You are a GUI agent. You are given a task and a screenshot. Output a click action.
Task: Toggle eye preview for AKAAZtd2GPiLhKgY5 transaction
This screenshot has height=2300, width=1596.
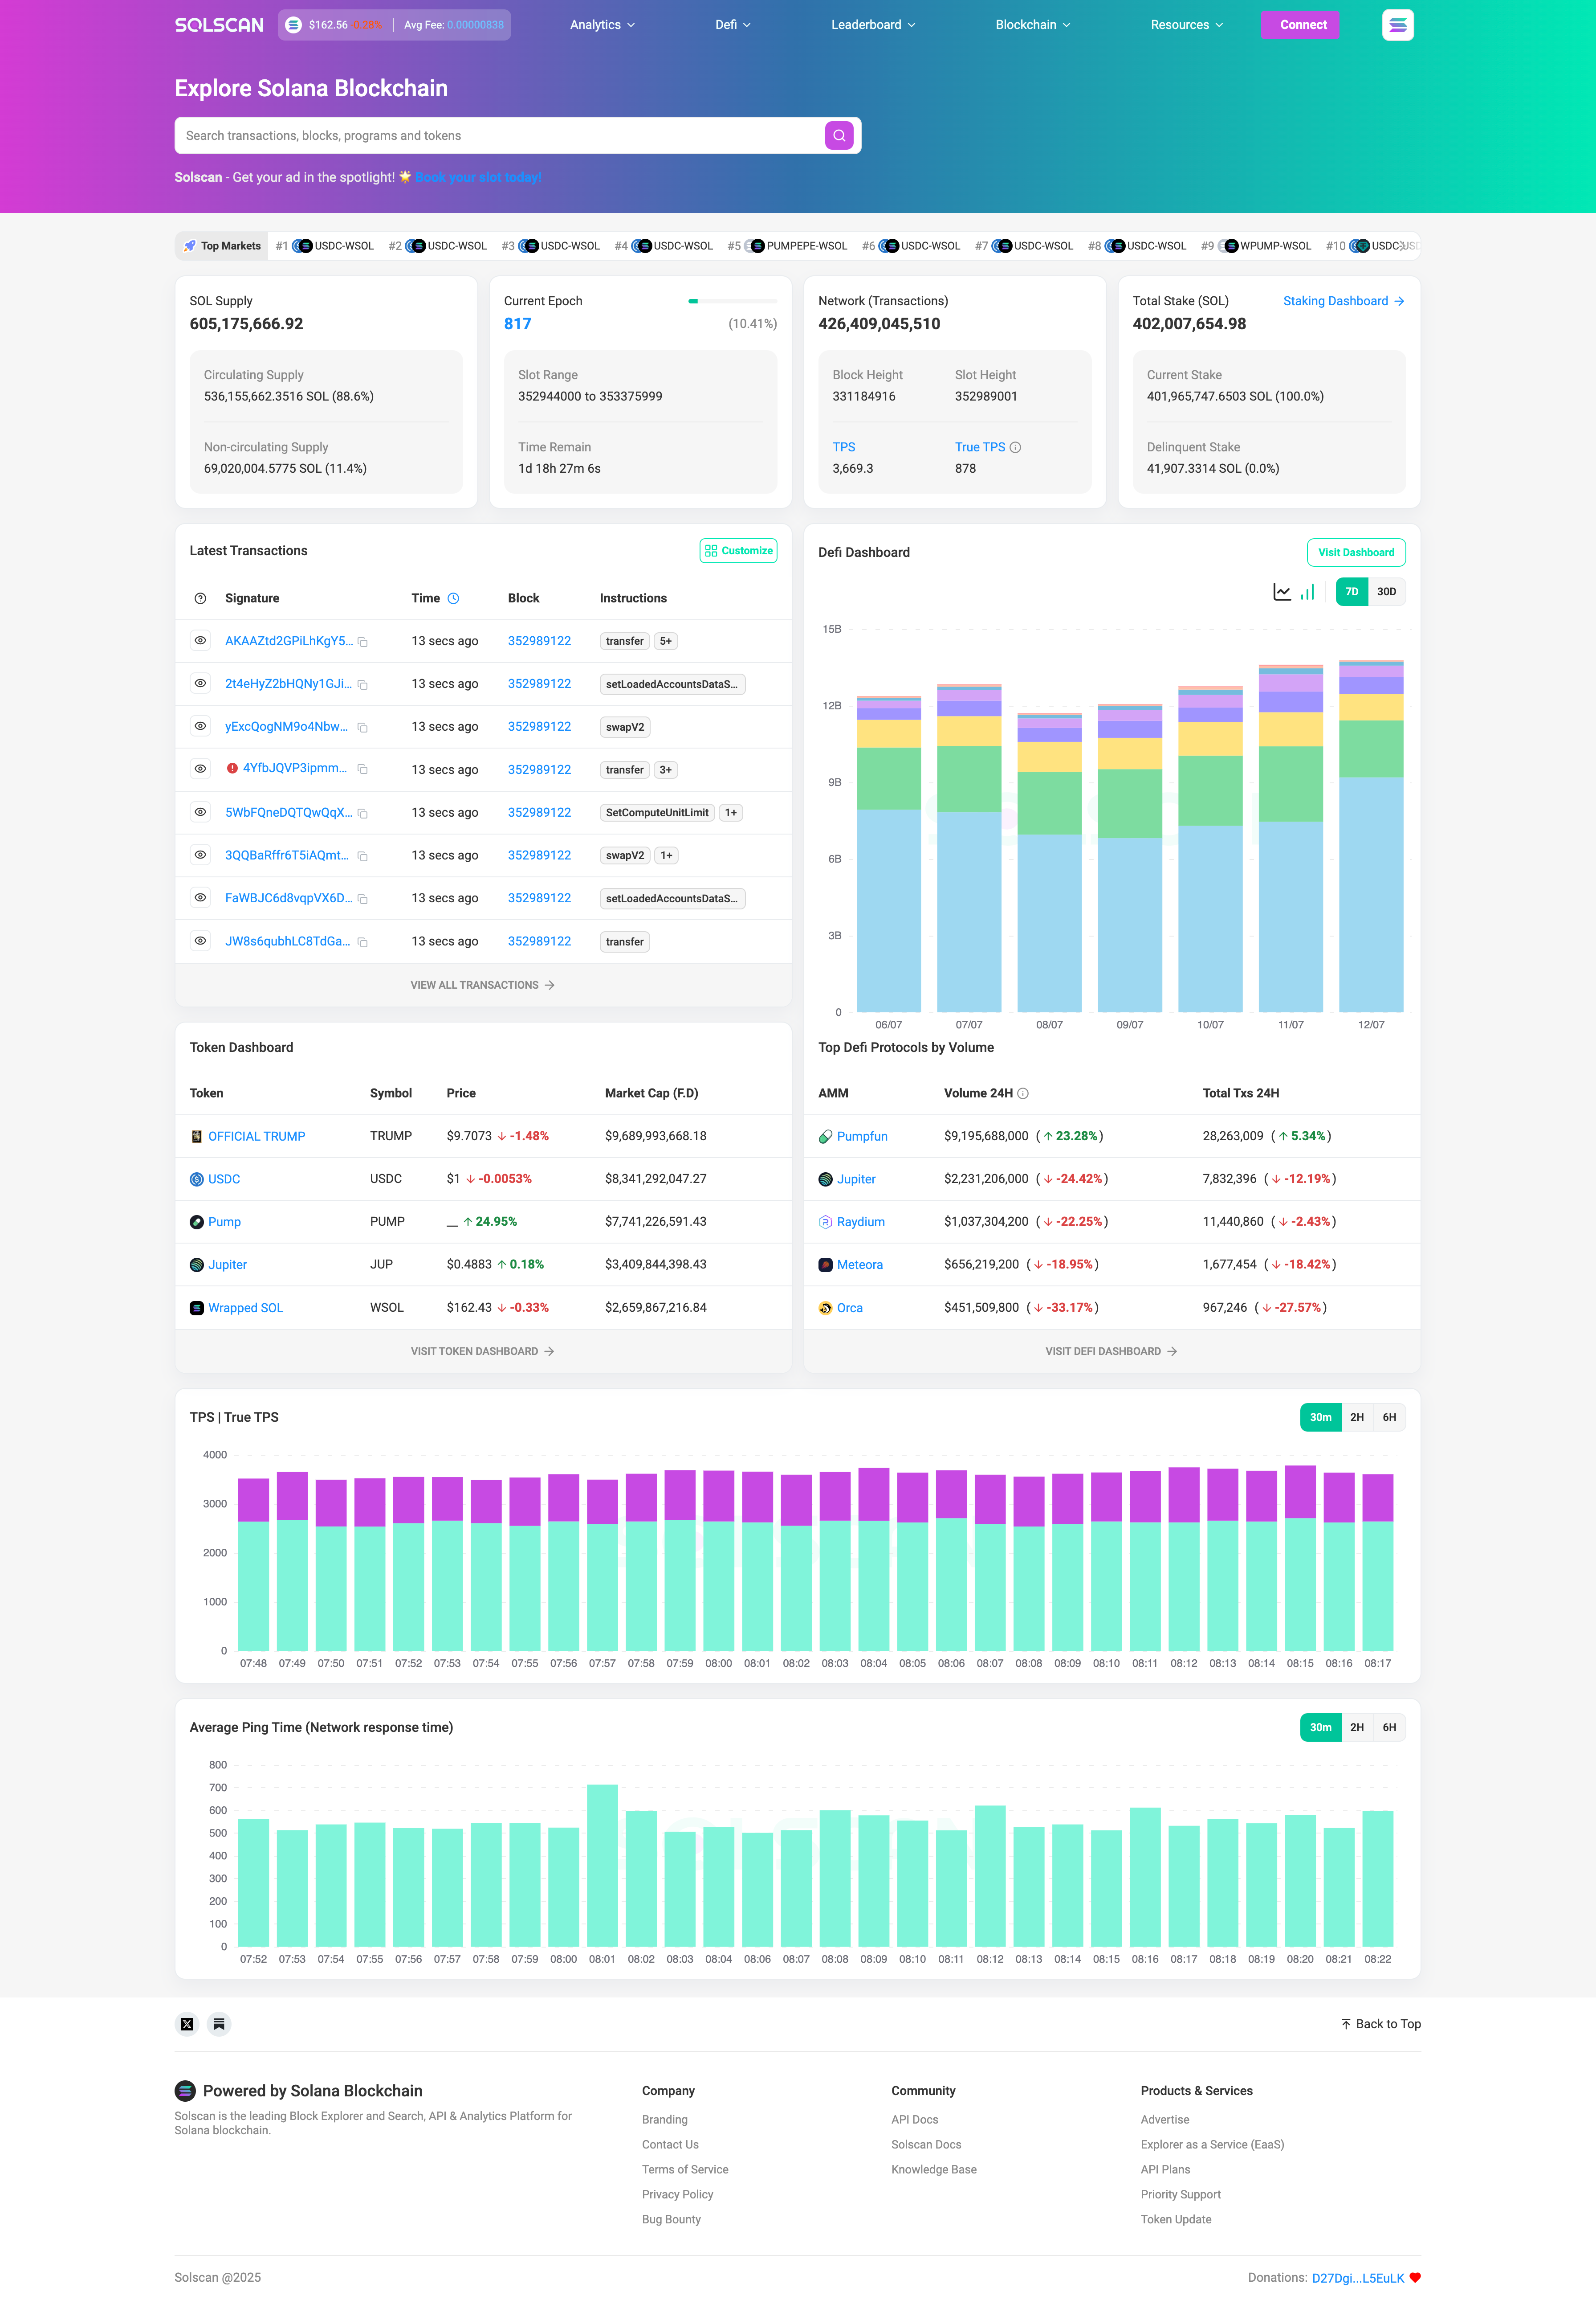tap(200, 640)
